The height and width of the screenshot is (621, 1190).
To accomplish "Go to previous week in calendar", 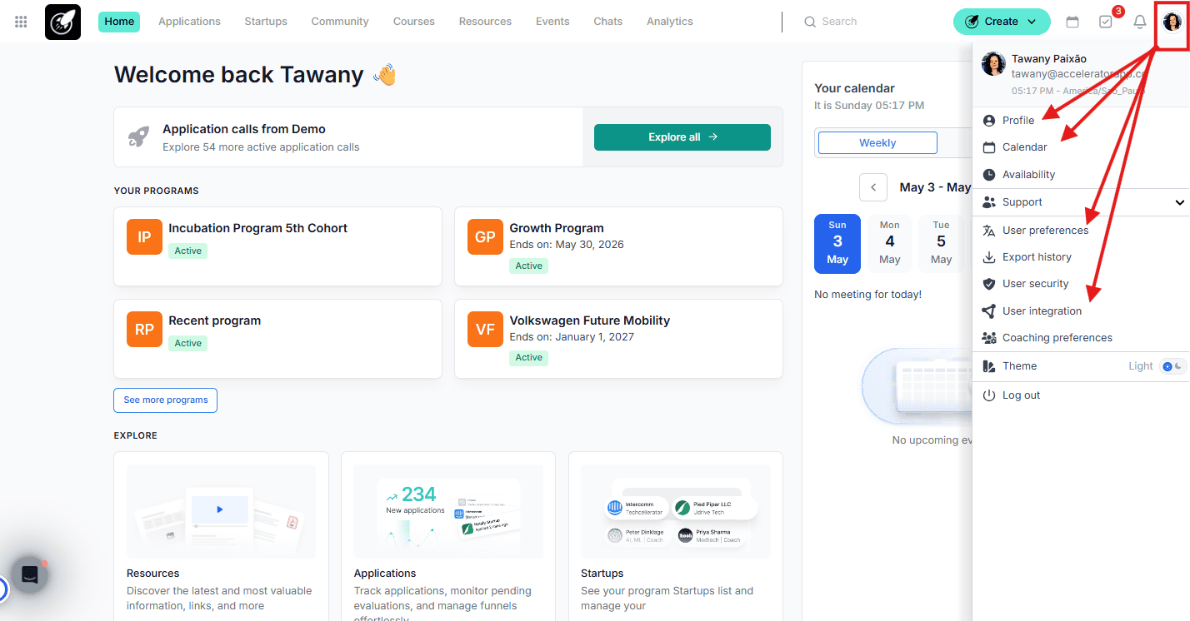I will click(873, 187).
